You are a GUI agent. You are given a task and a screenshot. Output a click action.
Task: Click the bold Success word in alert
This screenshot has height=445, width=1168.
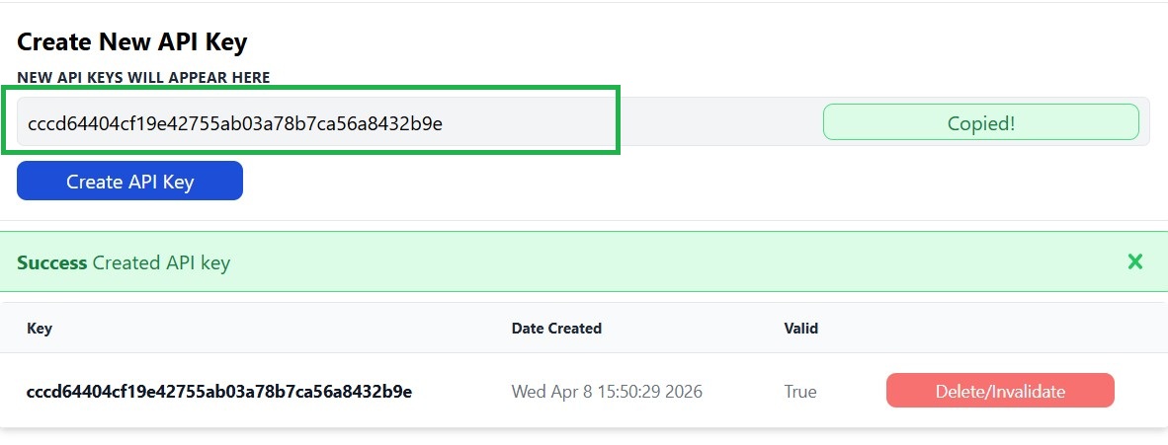point(51,262)
